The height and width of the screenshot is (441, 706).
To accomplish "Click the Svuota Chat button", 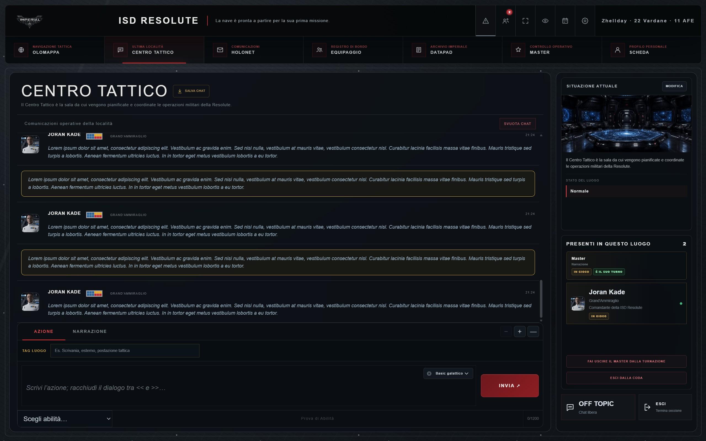I will pos(517,124).
